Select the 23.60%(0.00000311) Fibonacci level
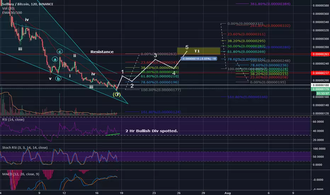 pos(246,34)
